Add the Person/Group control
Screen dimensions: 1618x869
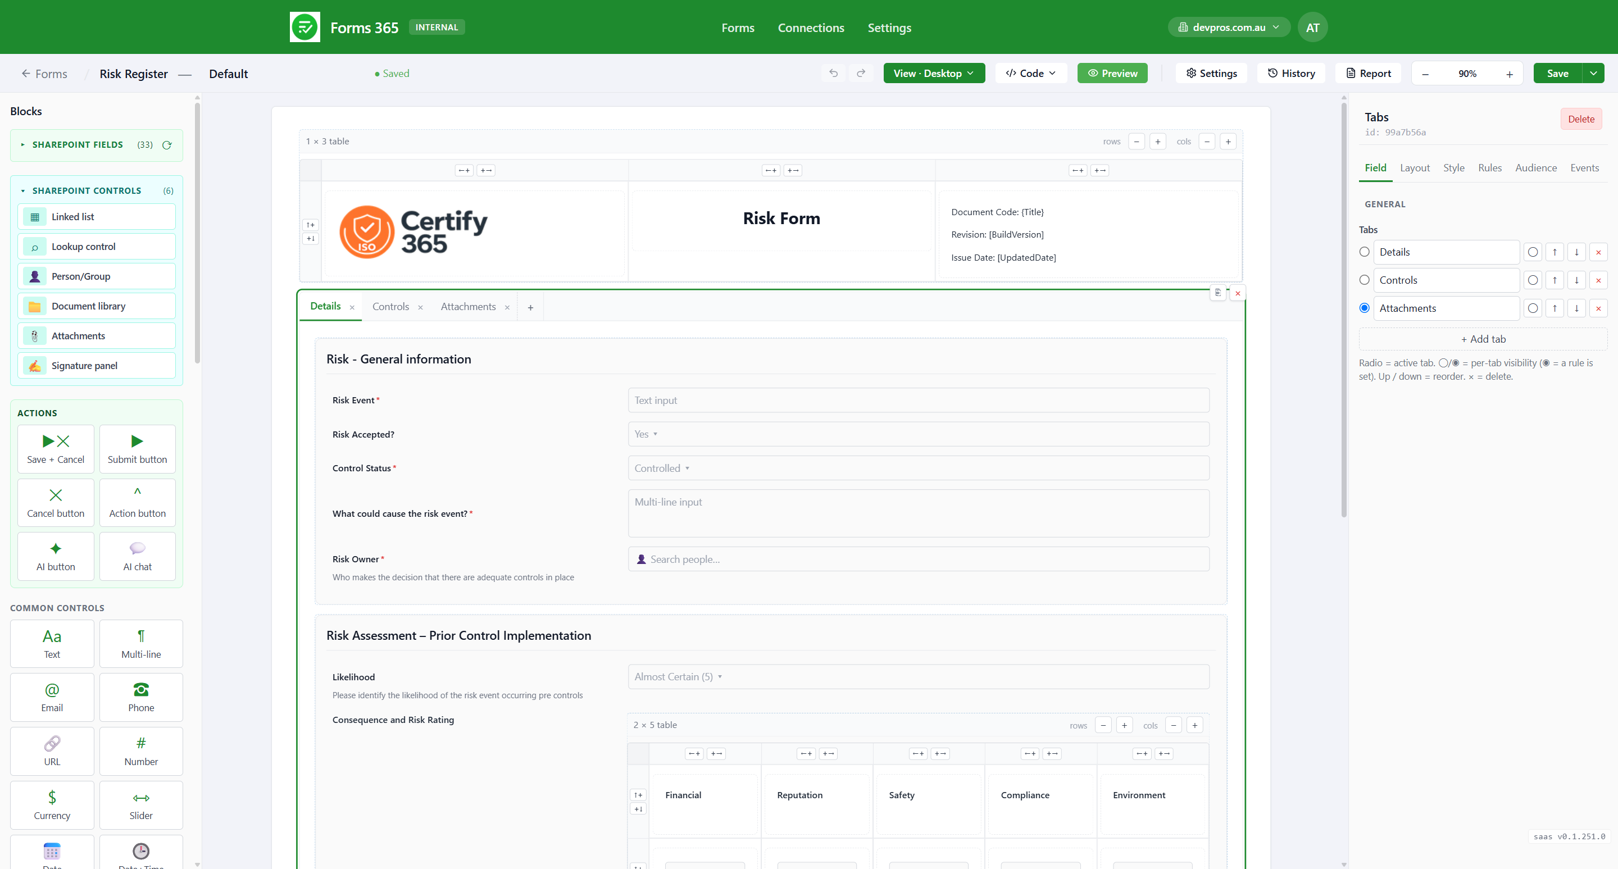pyautogui.click(x=97, y=276)
